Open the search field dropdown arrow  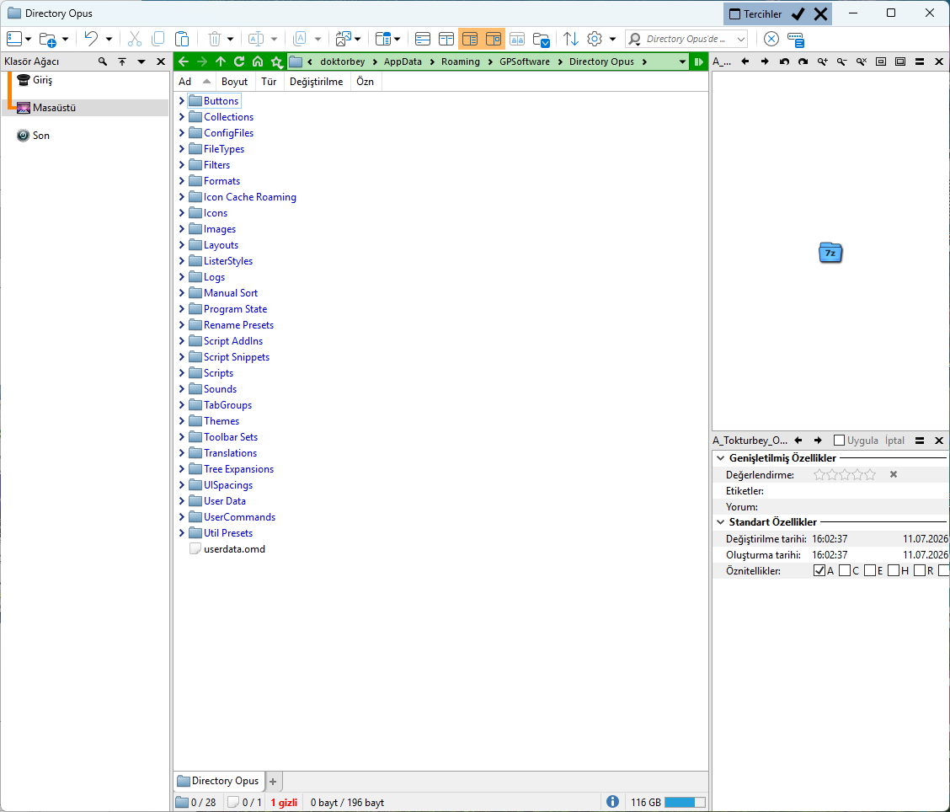click(740, 40)
